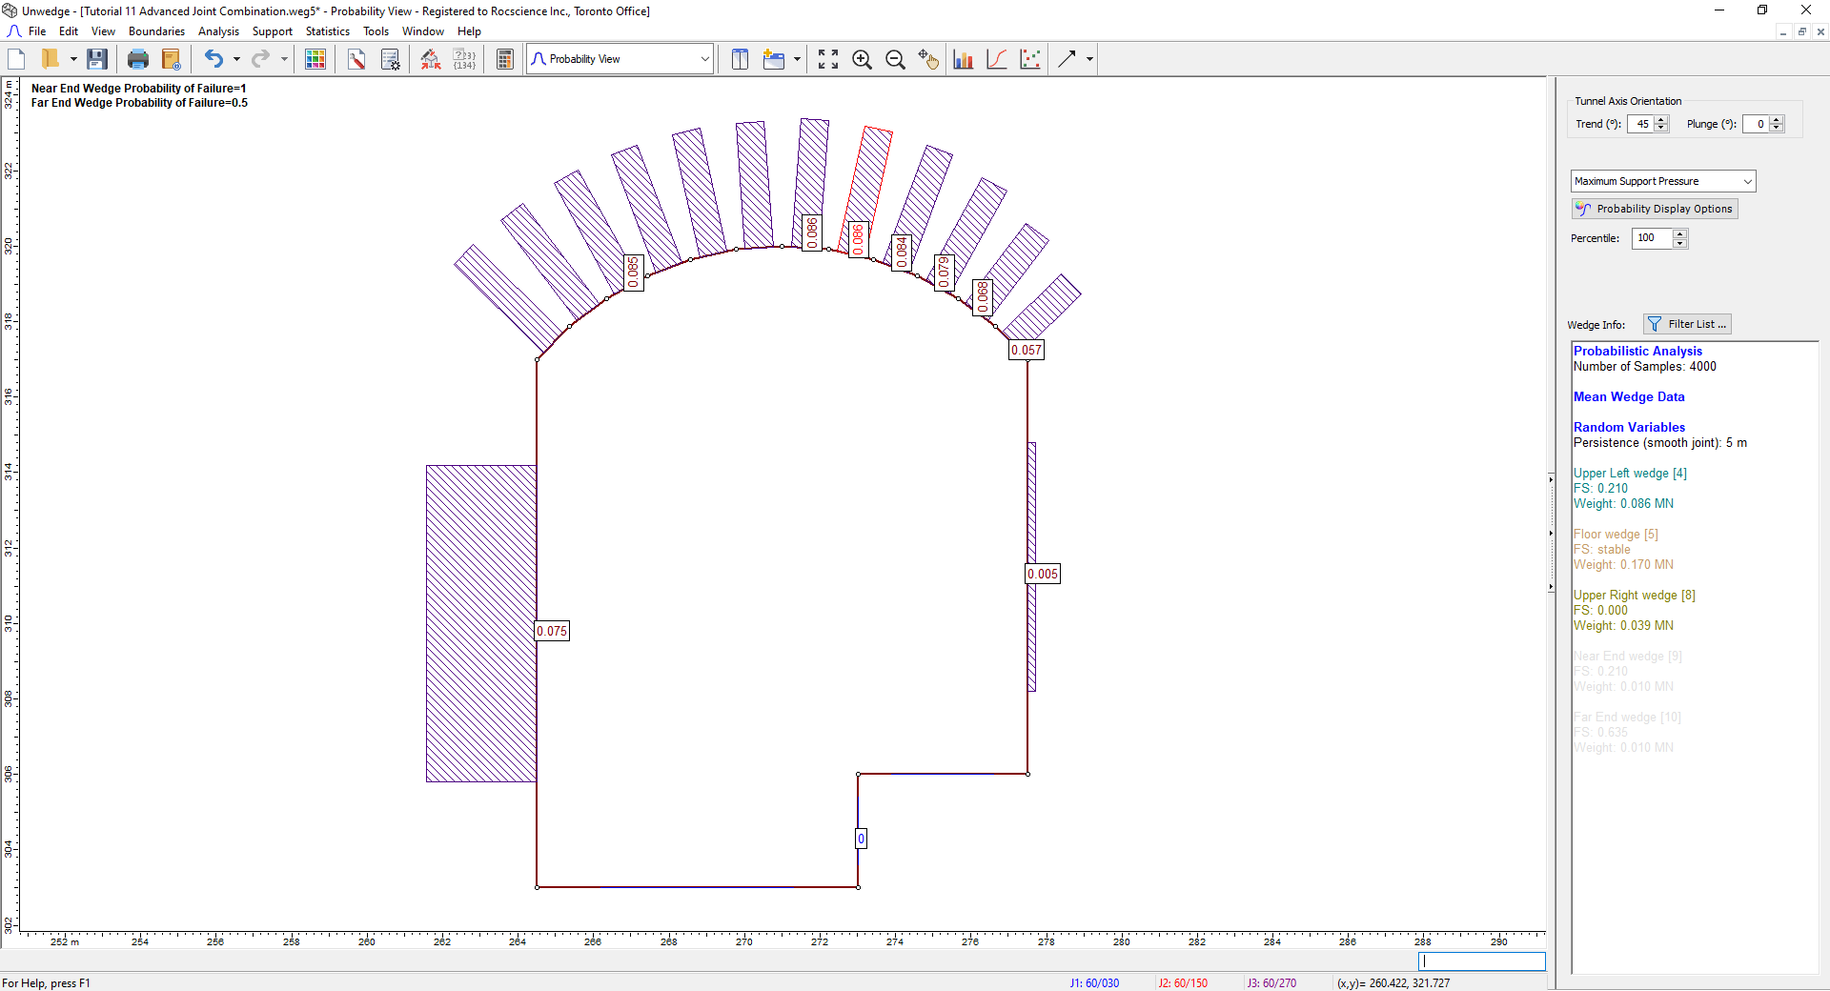Select the Far End wedge [10] entry
This screenshot has height=991, width=1830.
(1627, 718)
